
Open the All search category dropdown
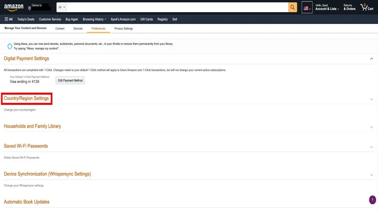pyautogui.click(x=61, y=7)
